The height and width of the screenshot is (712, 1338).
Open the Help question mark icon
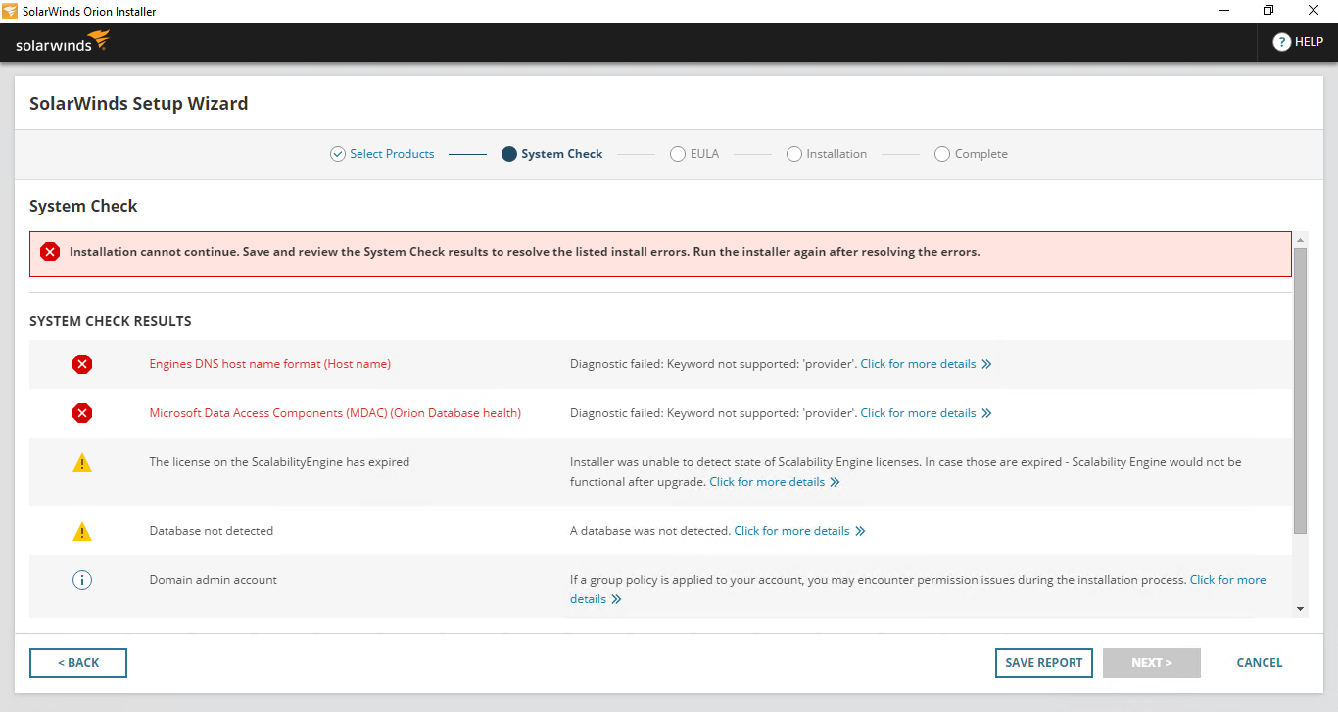[1281, 42]
